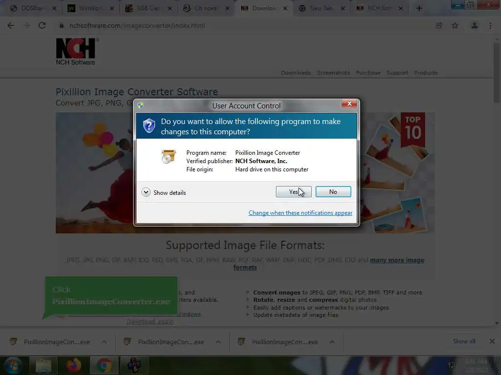Open a new tab with plus button

(x=419, y=8)
